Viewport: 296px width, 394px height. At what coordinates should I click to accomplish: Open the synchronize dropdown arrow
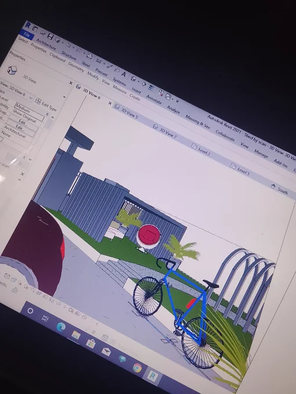tap(63, 42)
